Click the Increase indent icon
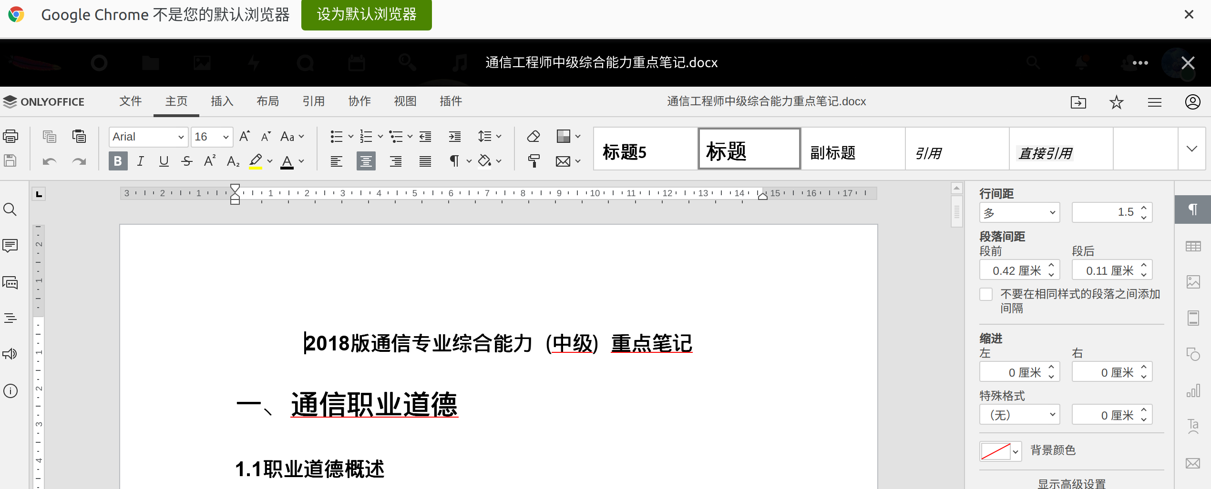 (x=455, y=137)
